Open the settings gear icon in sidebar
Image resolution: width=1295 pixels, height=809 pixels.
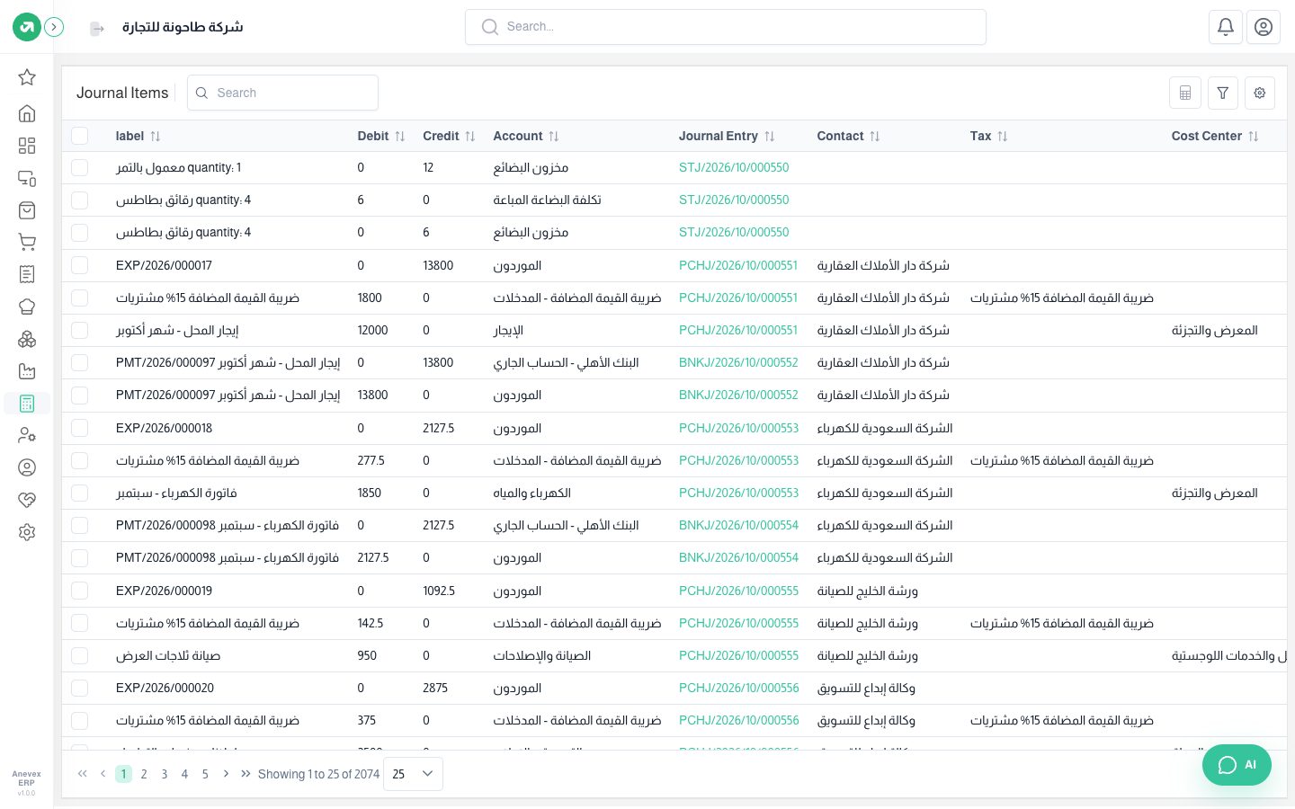tap(27, 532)
